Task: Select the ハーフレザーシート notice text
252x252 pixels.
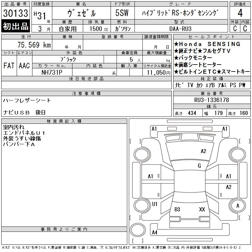Action: (27, 100)
